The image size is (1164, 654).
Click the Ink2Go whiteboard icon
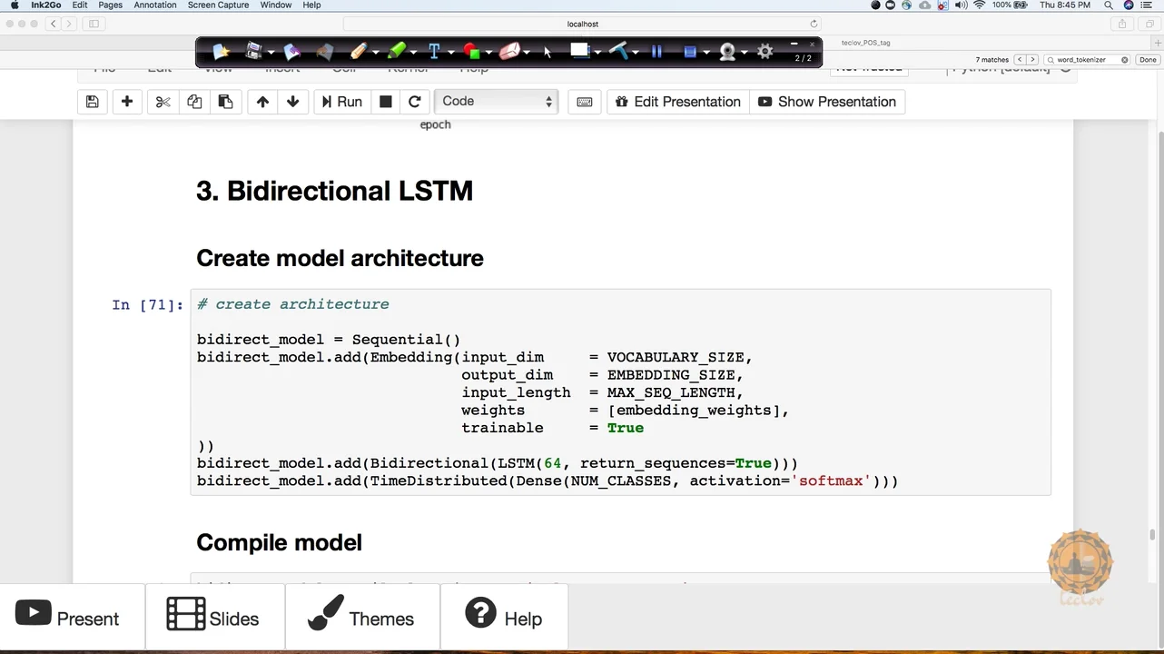[x=580, y=52]
